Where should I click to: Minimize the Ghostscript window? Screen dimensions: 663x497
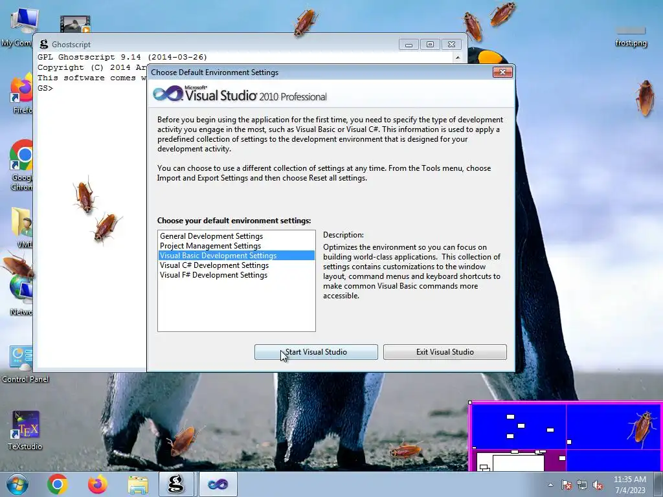tap(409, 45)
